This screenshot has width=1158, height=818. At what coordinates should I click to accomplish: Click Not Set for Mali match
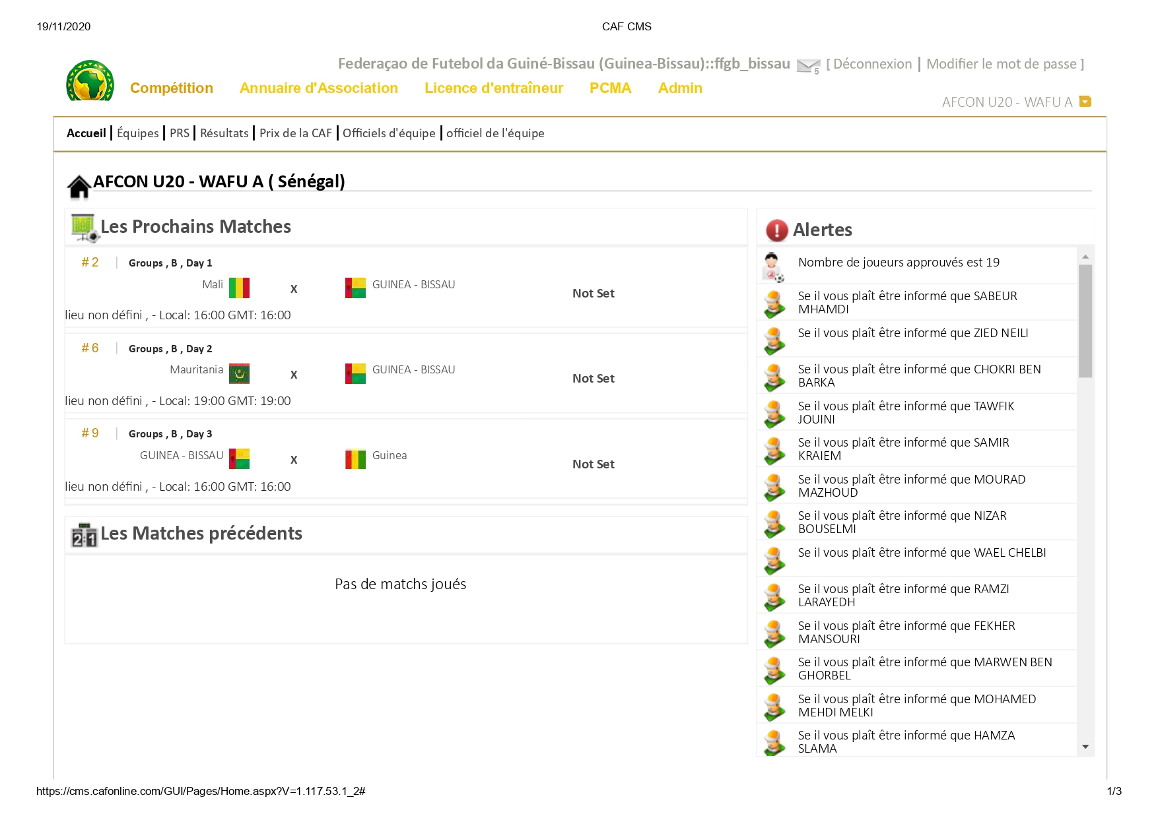(x=594, y=294)
